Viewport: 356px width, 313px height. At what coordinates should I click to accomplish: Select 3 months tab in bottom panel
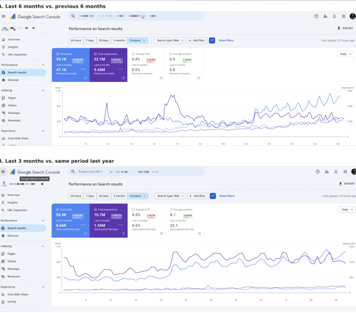pos(119,196)
